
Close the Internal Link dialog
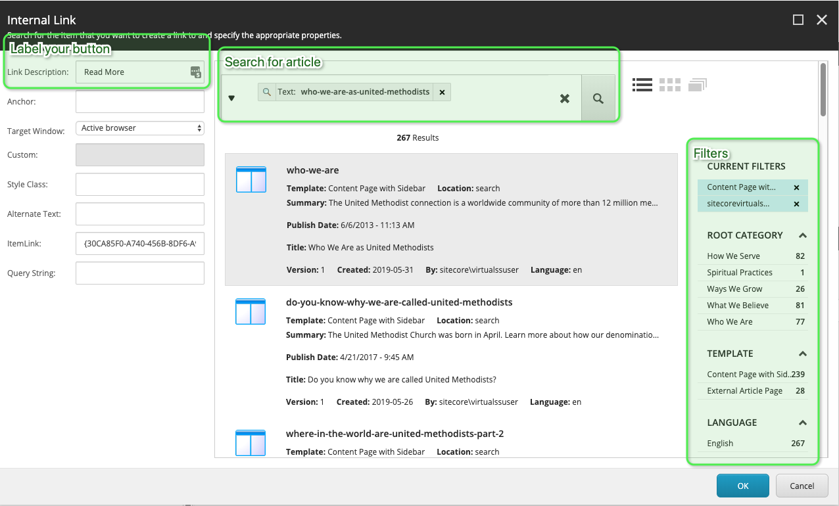tap(822, 20)
